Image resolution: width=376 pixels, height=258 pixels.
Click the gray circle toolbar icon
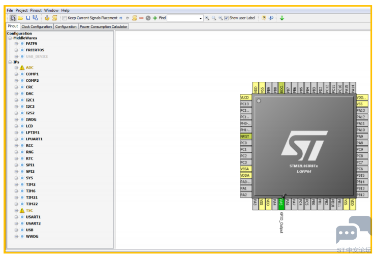[148, 18]
